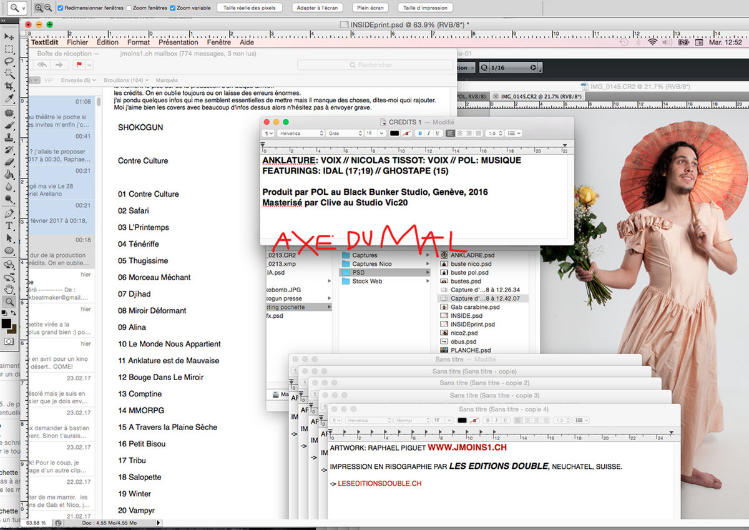The image size is (749, 530).
Task: Select INSIDEprint.psd in the Finder list
Action: pos(472,324)
